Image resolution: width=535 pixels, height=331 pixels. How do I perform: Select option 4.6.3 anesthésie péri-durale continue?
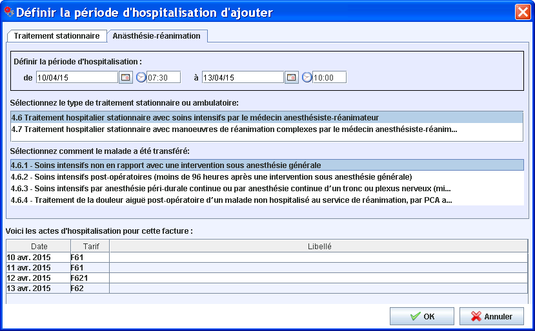[x=231, y=188]
